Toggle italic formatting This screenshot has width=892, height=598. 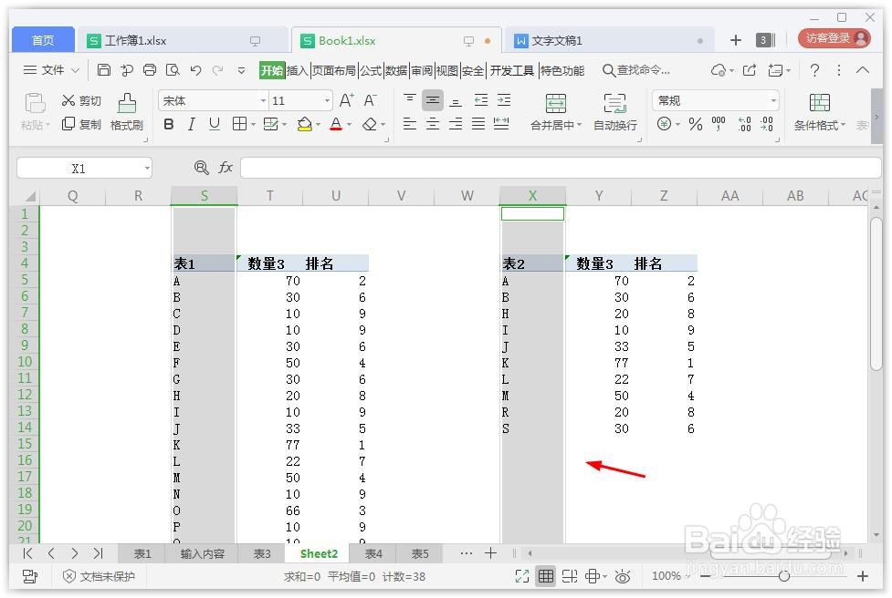192,124
